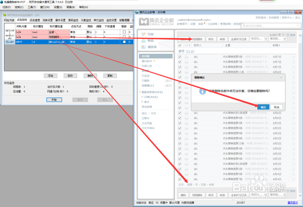The image size is (303, 207).
Task: Click 置顶显示 link in status bar
Action: 293,202
